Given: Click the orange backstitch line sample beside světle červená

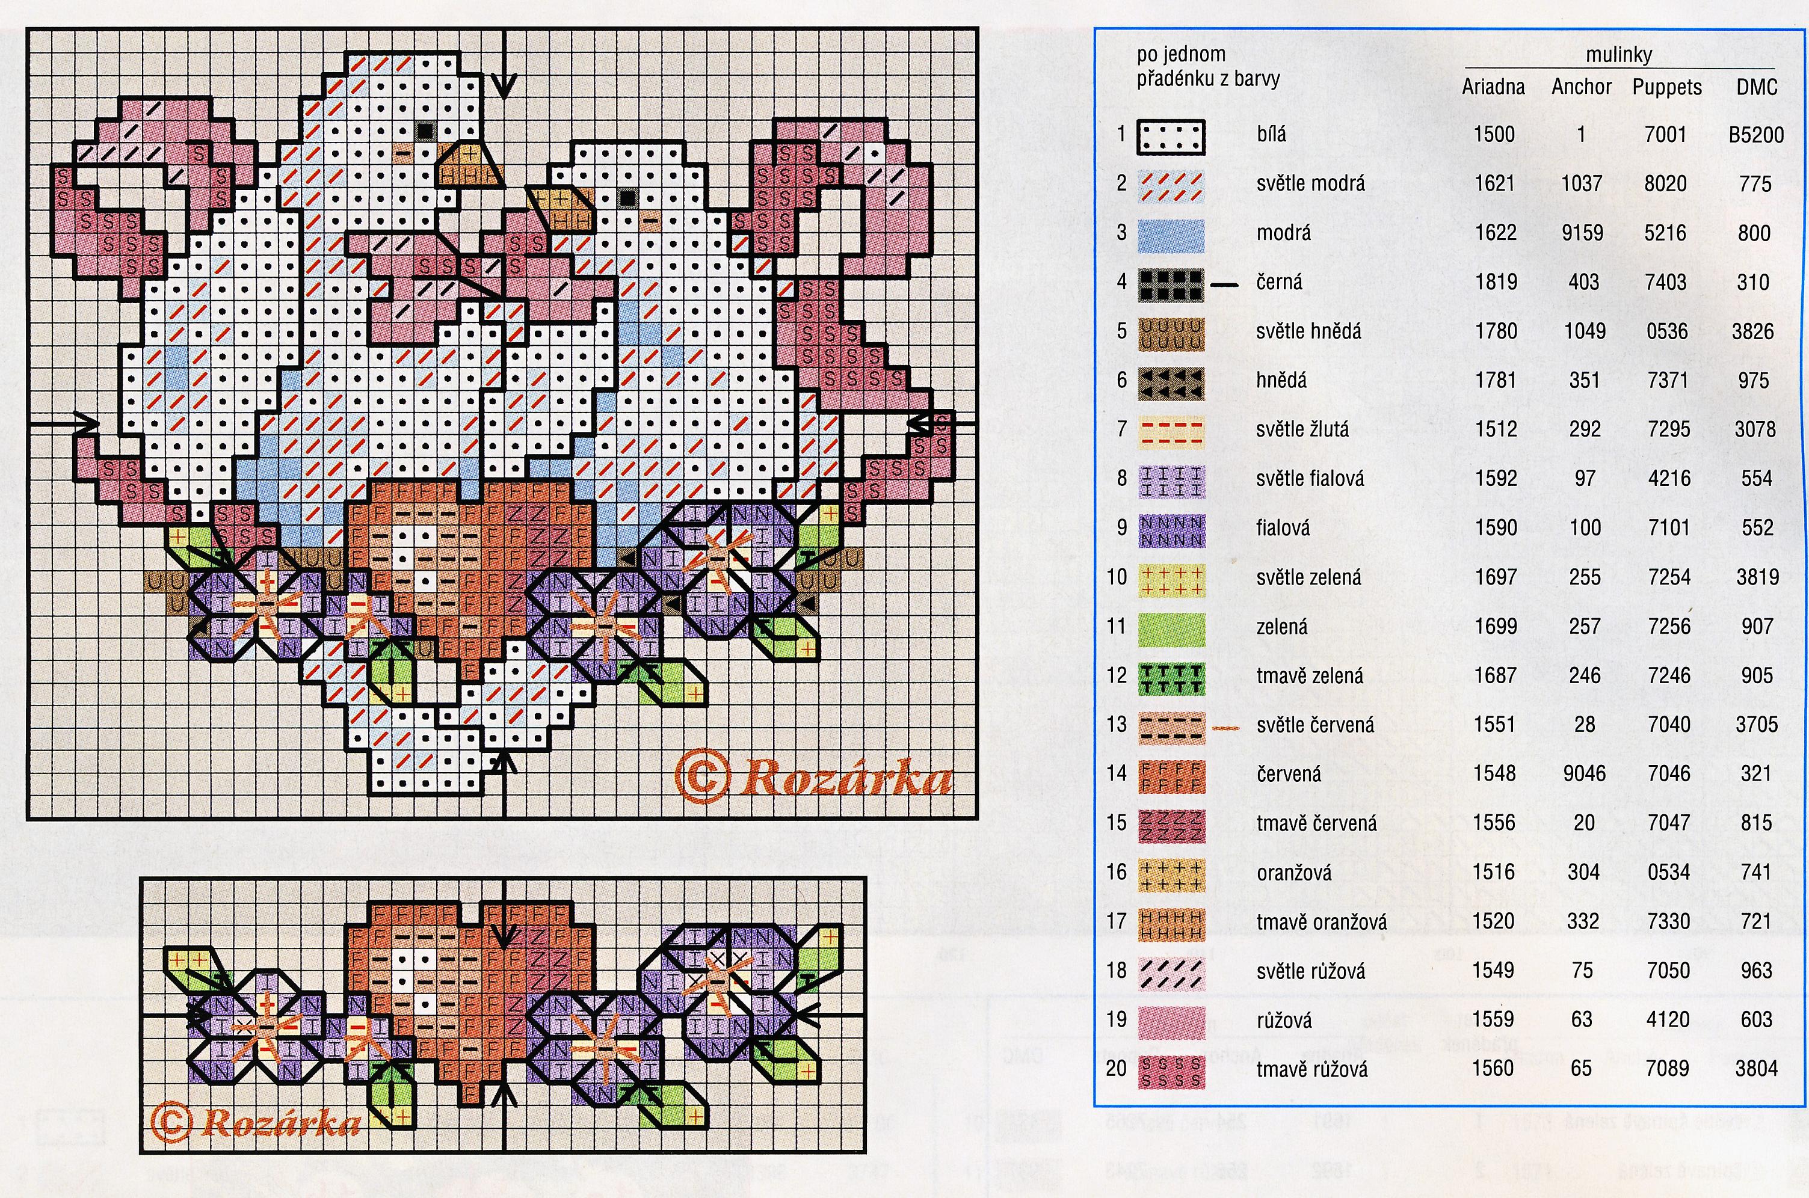Looking at the screenshot, I should pyautogui.click(x=1226, y=729).
